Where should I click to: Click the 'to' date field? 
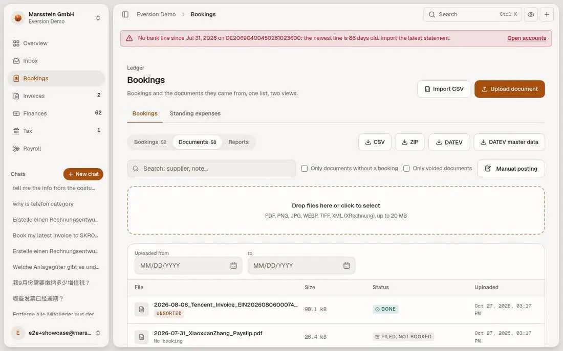pos(301,266)
